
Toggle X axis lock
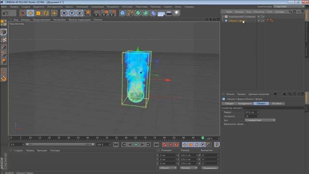[64, 13]
